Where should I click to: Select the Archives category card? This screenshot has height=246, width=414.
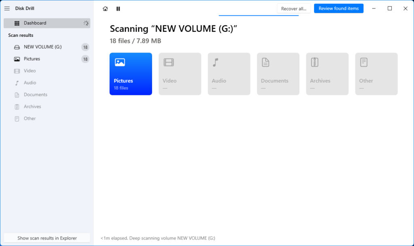point(327,74)
